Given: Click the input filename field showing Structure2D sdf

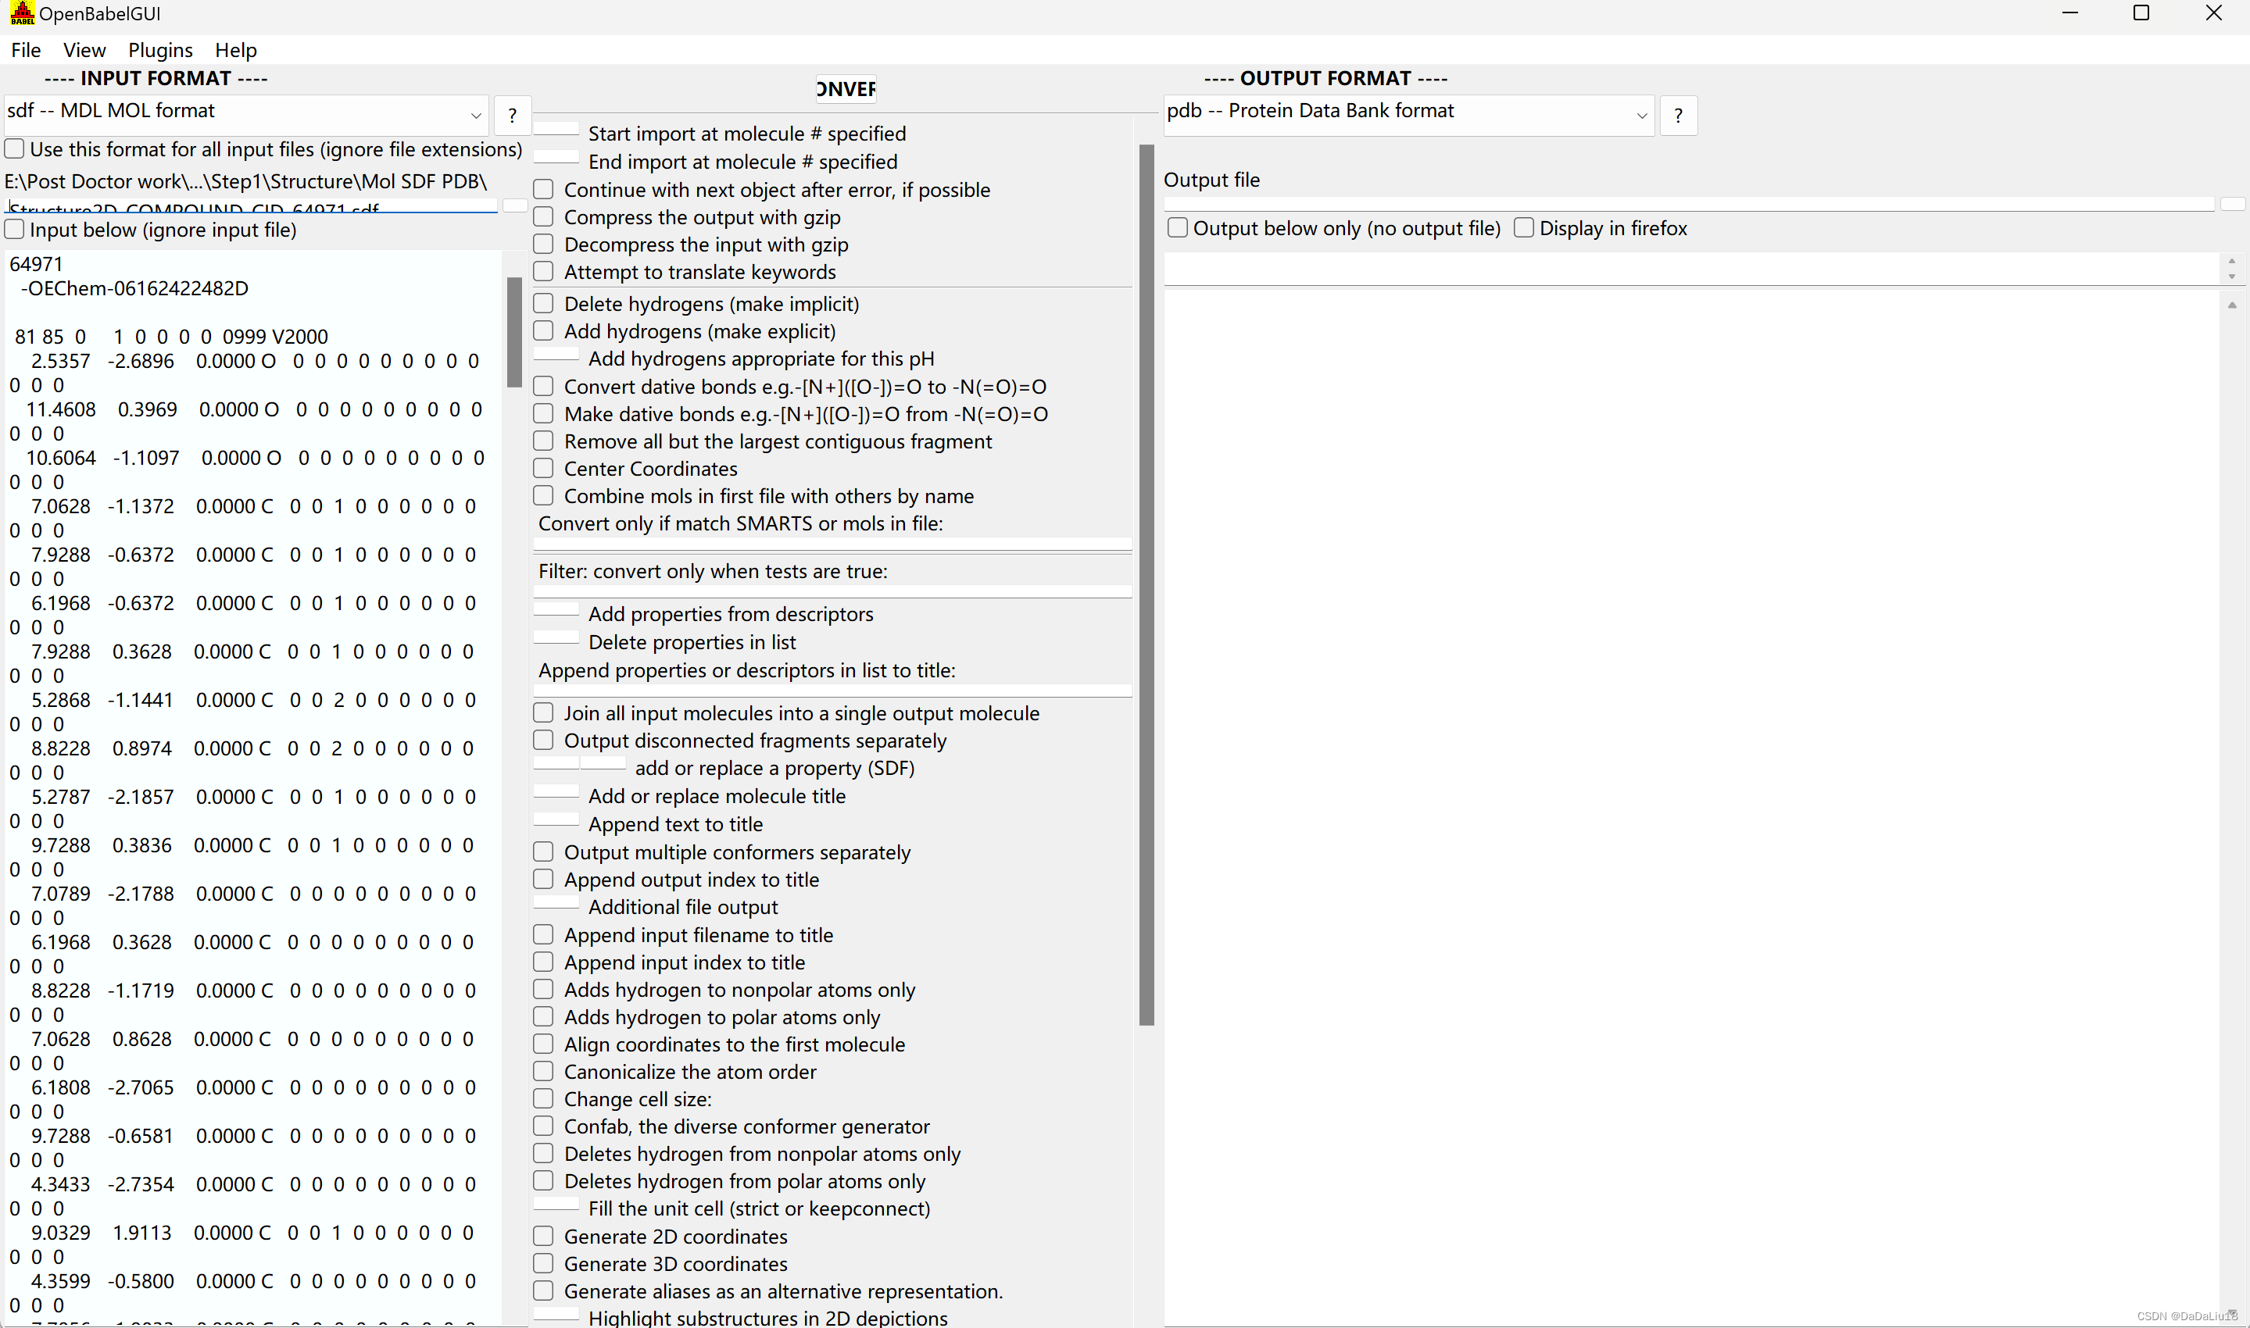Looking at the screenshot, I should tap(251, 205).
